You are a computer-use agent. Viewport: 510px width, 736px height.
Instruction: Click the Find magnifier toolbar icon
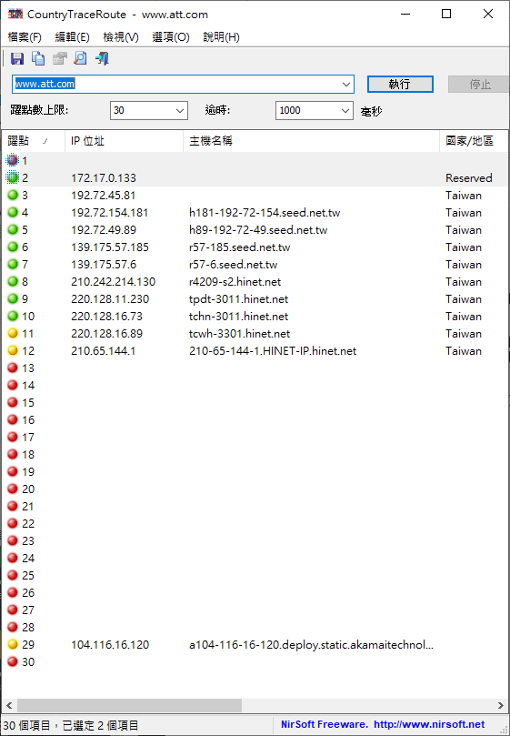point(81,58)
